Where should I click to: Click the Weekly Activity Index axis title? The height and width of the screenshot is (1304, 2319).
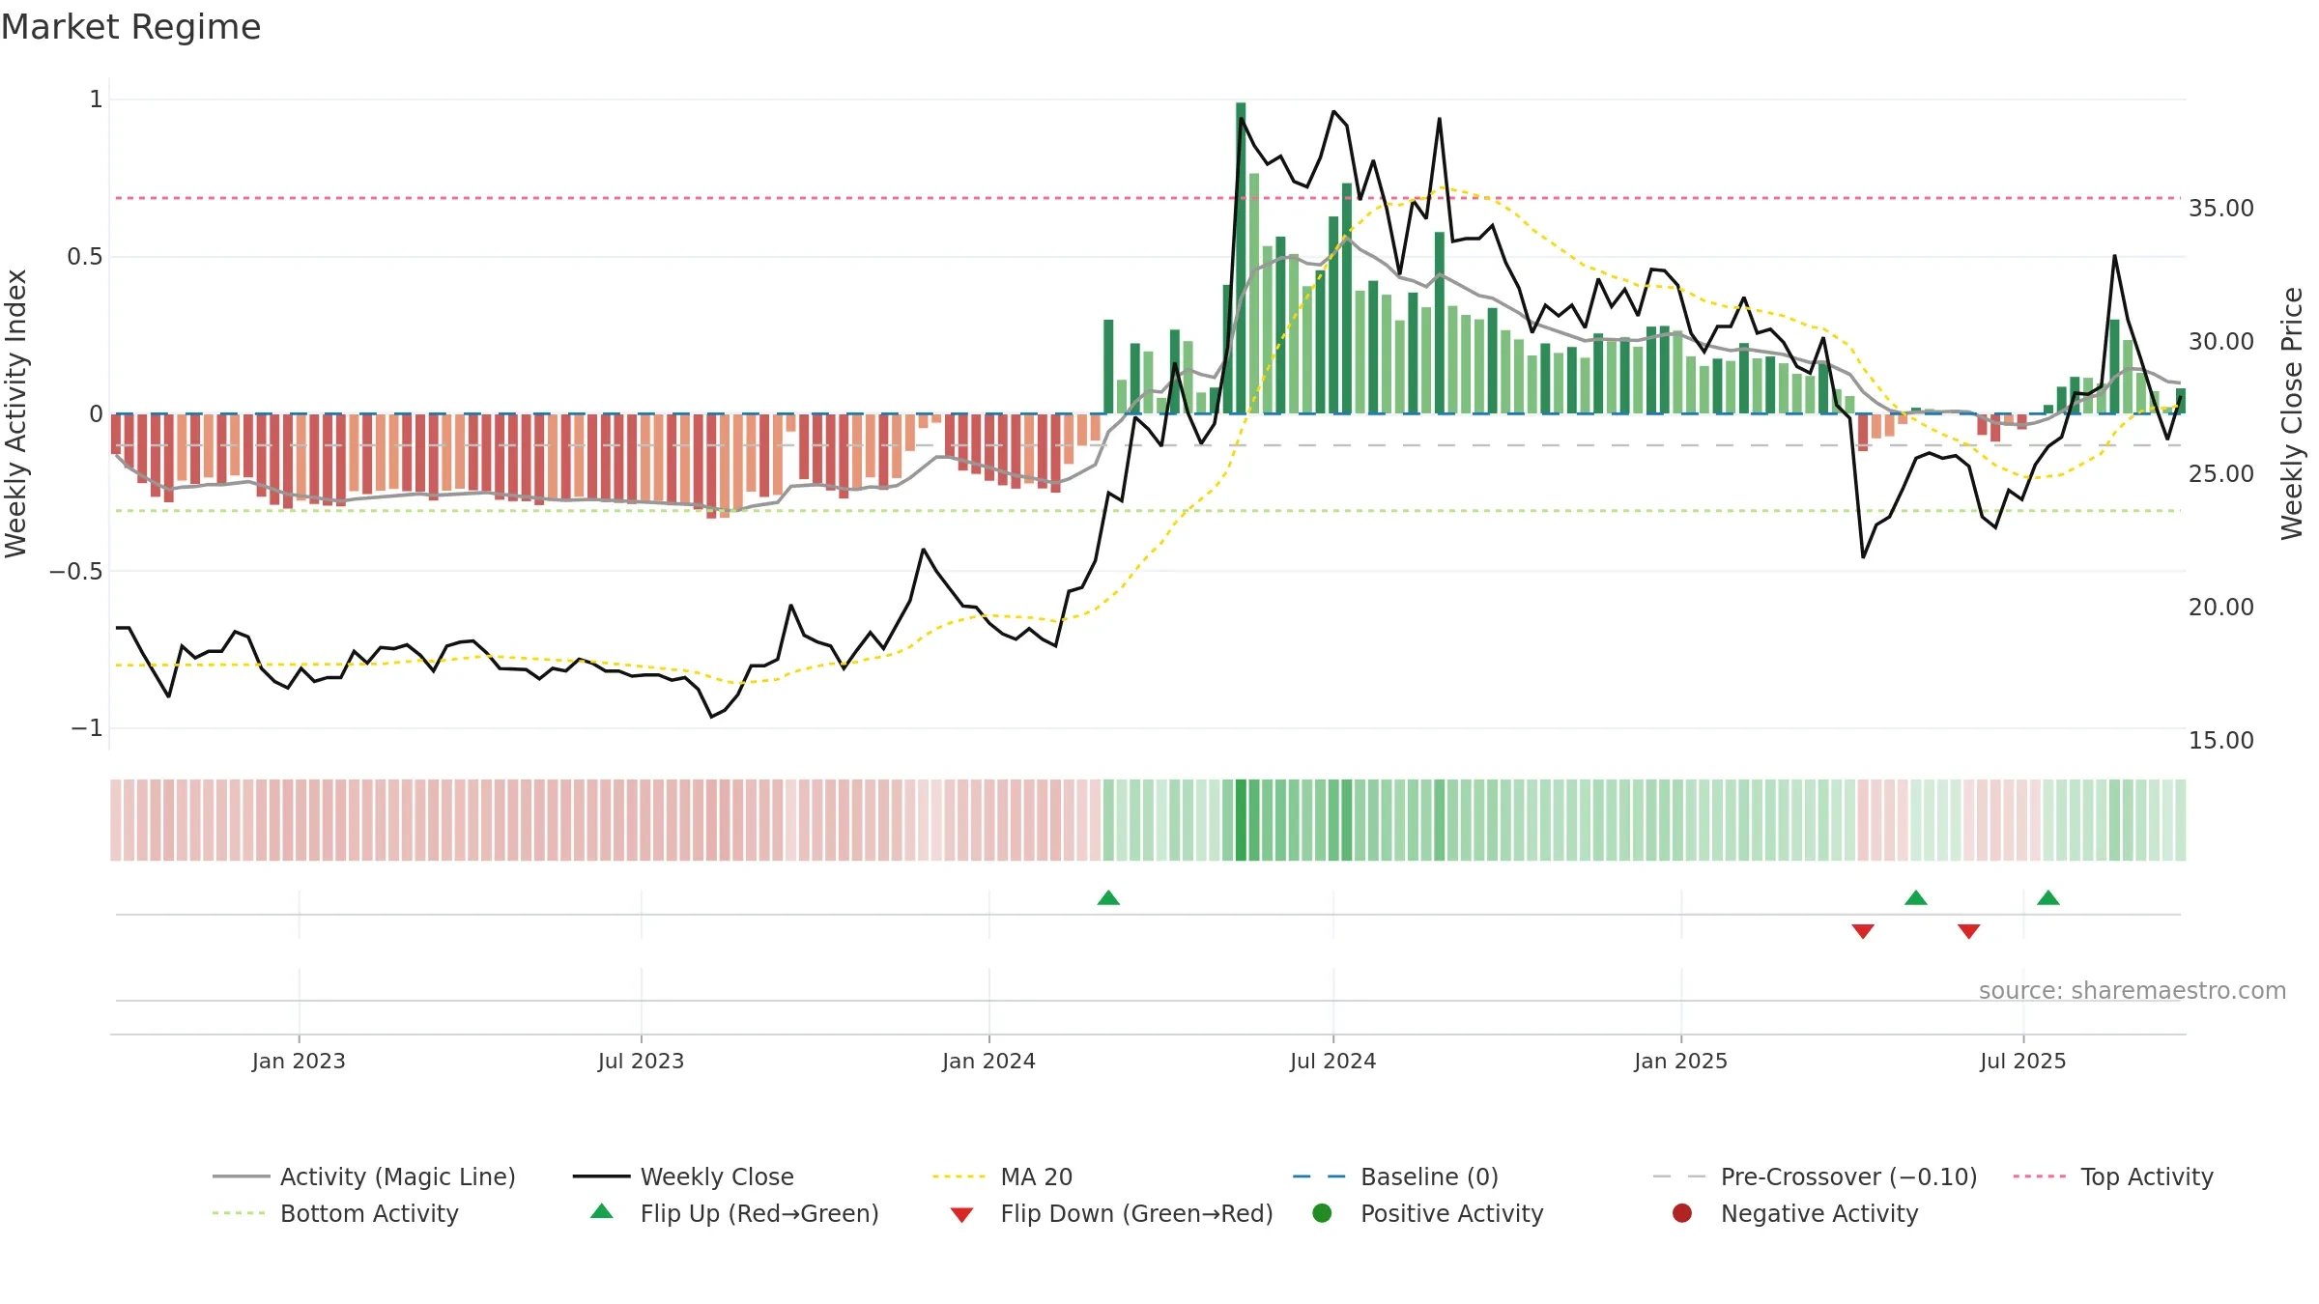(16, 413)
